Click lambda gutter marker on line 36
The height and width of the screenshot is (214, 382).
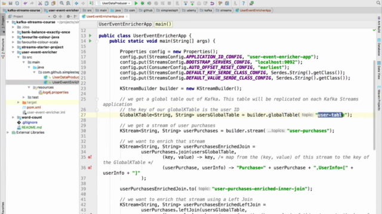tap(90, 168)
